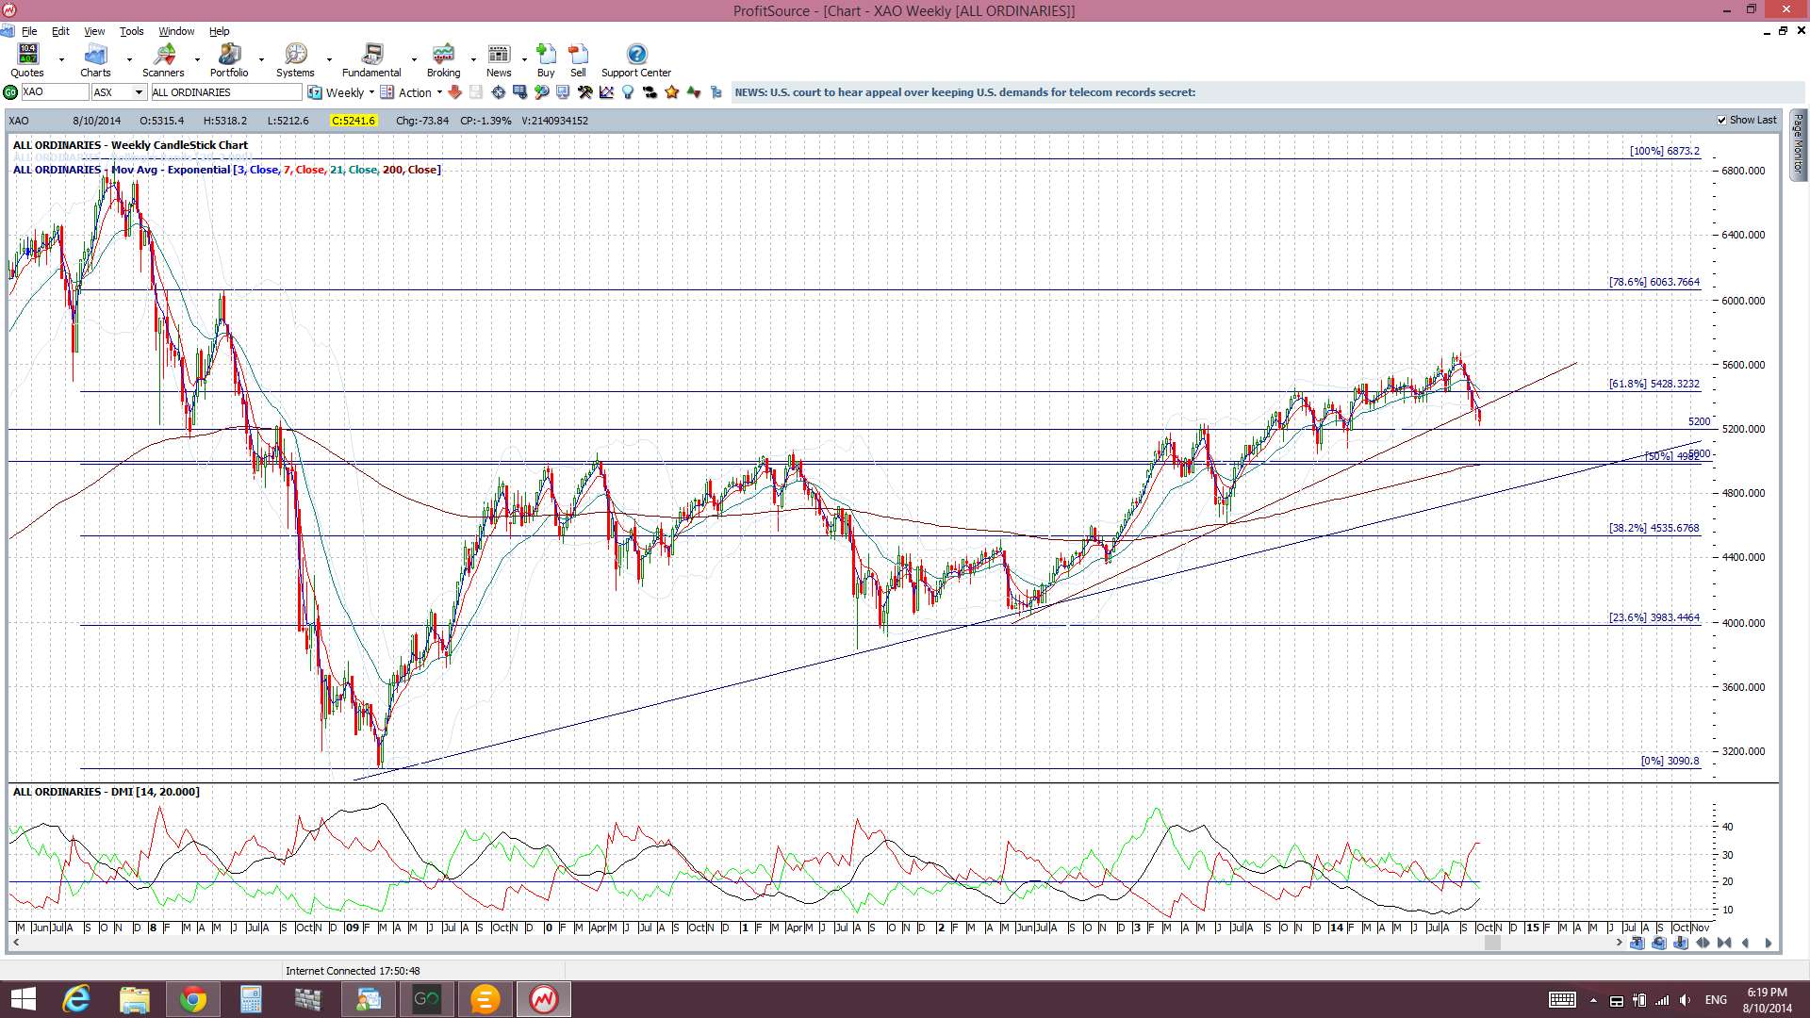This screenshot has width=1810, height=1018.
Task: Click the Buy button
Action: (x=546, y=60)
